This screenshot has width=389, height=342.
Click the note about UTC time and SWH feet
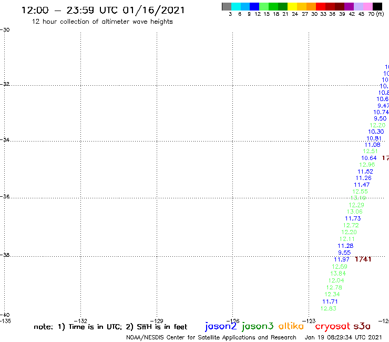[x=110, y=327]
